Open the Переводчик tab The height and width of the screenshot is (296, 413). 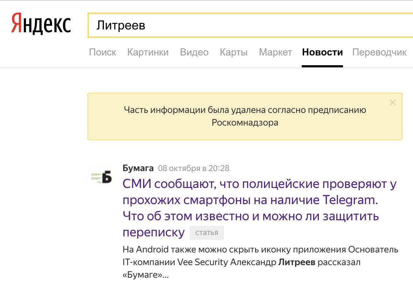click(x=379, y=52)
